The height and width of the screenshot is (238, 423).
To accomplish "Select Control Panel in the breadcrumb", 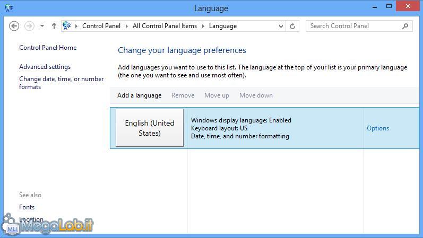I will coord(101,26).
